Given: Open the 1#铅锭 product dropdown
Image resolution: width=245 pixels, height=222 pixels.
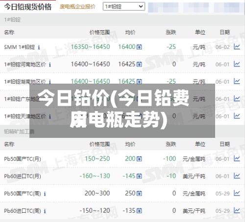Looking at the screenshot, I should [124, 6].
